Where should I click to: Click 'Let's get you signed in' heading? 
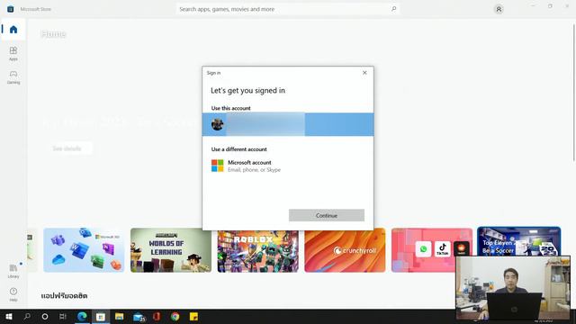248,90
